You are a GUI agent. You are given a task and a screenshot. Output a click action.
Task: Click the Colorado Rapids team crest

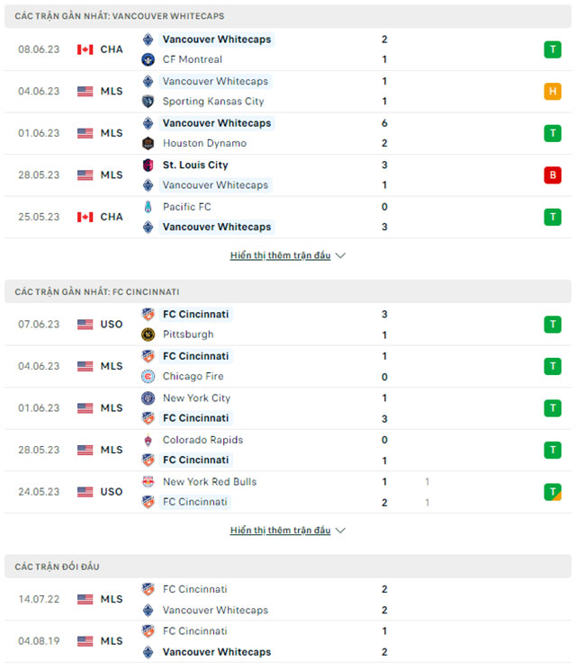coord(148,441)
